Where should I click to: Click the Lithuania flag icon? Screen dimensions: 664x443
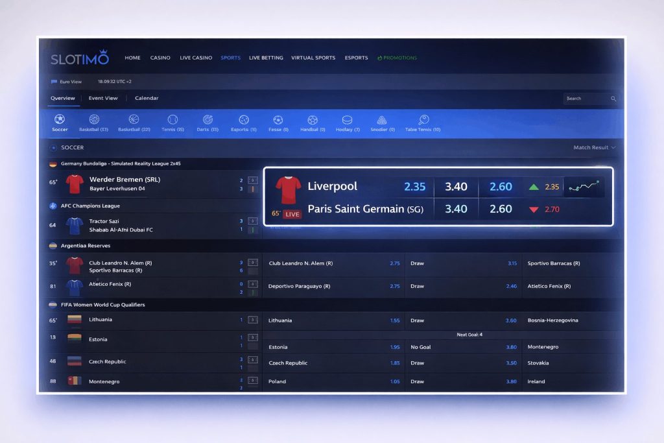[75, 319]
